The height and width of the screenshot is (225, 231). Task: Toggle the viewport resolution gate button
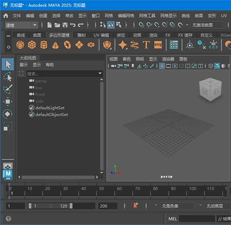175,66
